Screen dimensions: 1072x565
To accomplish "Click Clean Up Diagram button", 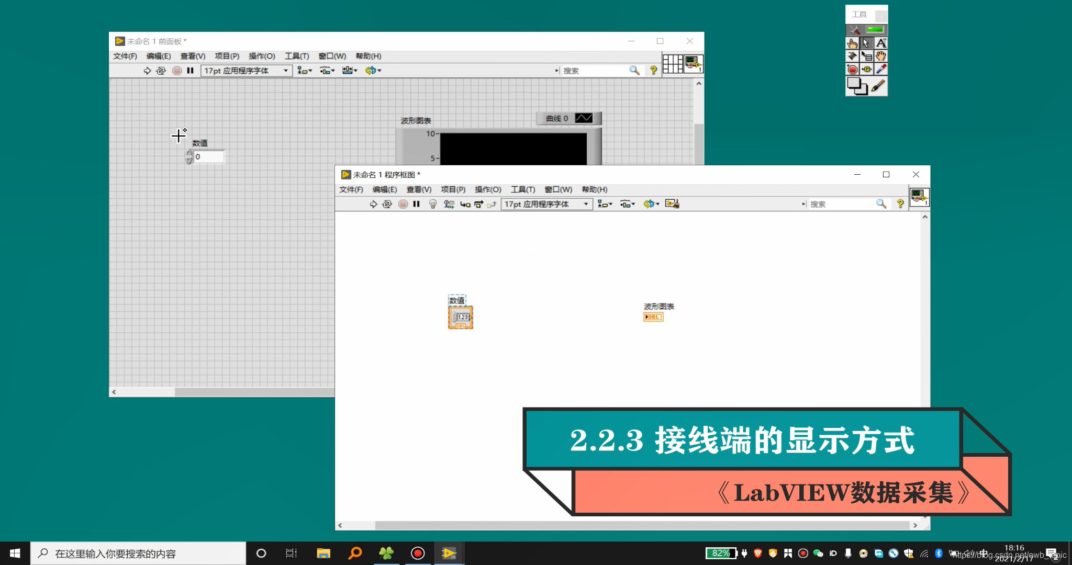I will (x=672, y=204).
